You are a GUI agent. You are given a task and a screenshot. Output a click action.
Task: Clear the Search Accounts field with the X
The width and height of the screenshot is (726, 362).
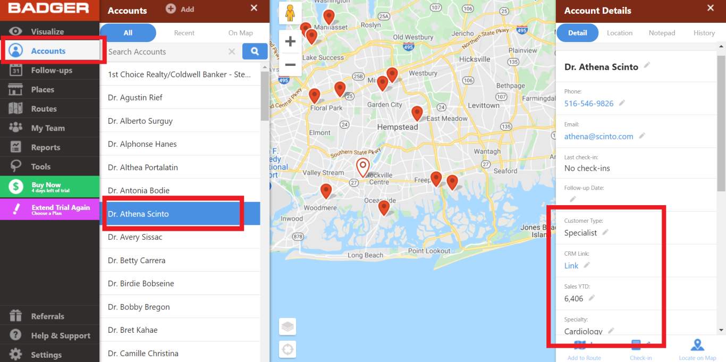(232, 52)
